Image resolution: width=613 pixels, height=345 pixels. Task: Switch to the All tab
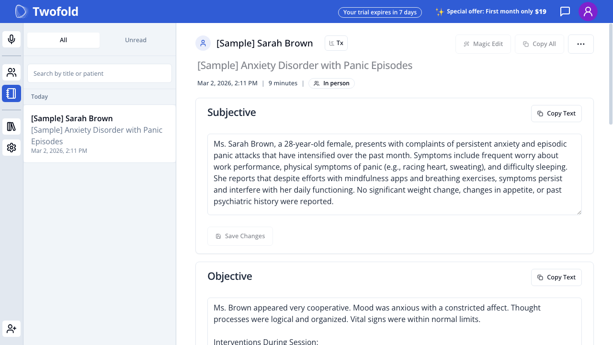pos(63,40)
